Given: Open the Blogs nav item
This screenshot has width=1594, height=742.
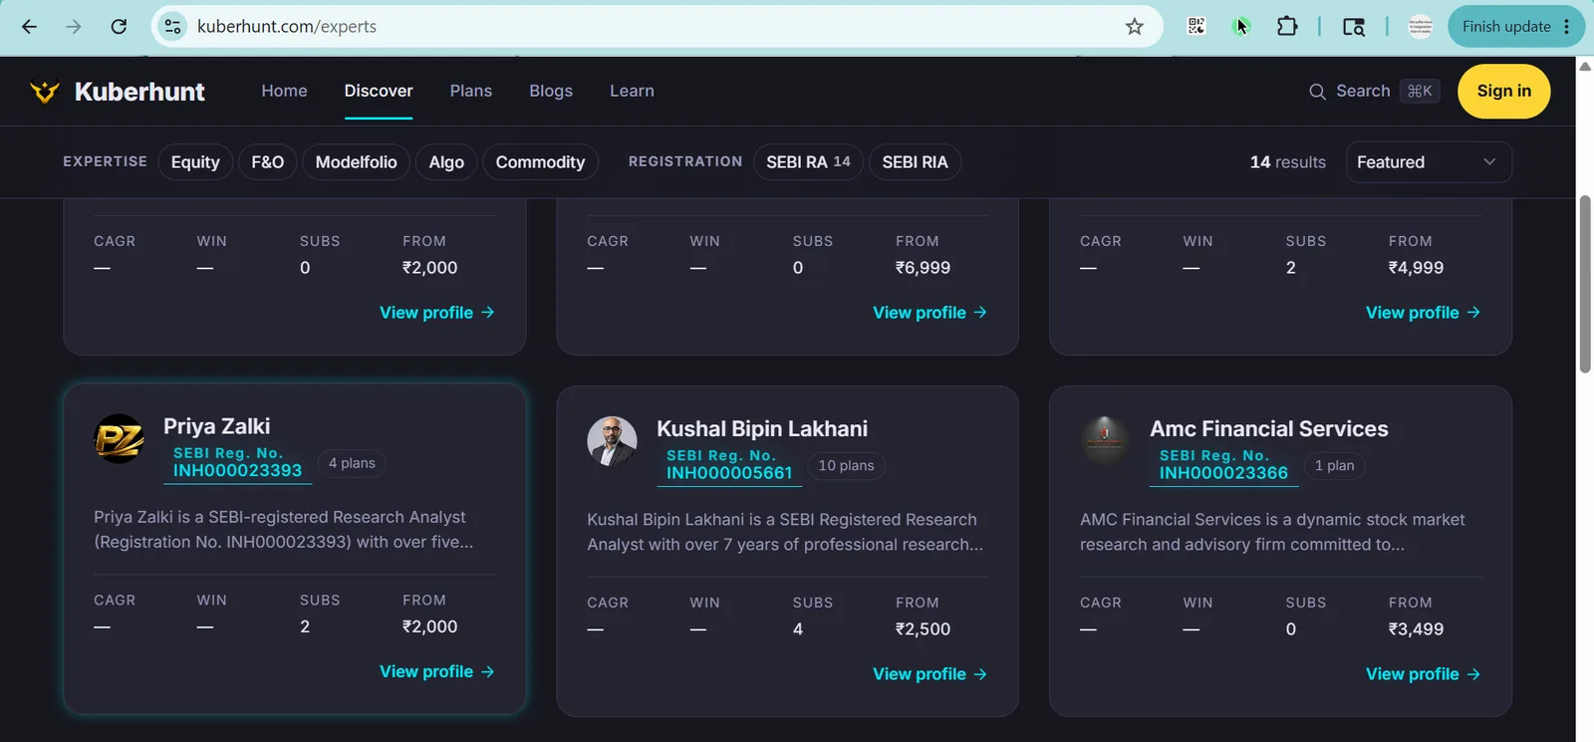Looking at the screenshot, I should [551, 91].
